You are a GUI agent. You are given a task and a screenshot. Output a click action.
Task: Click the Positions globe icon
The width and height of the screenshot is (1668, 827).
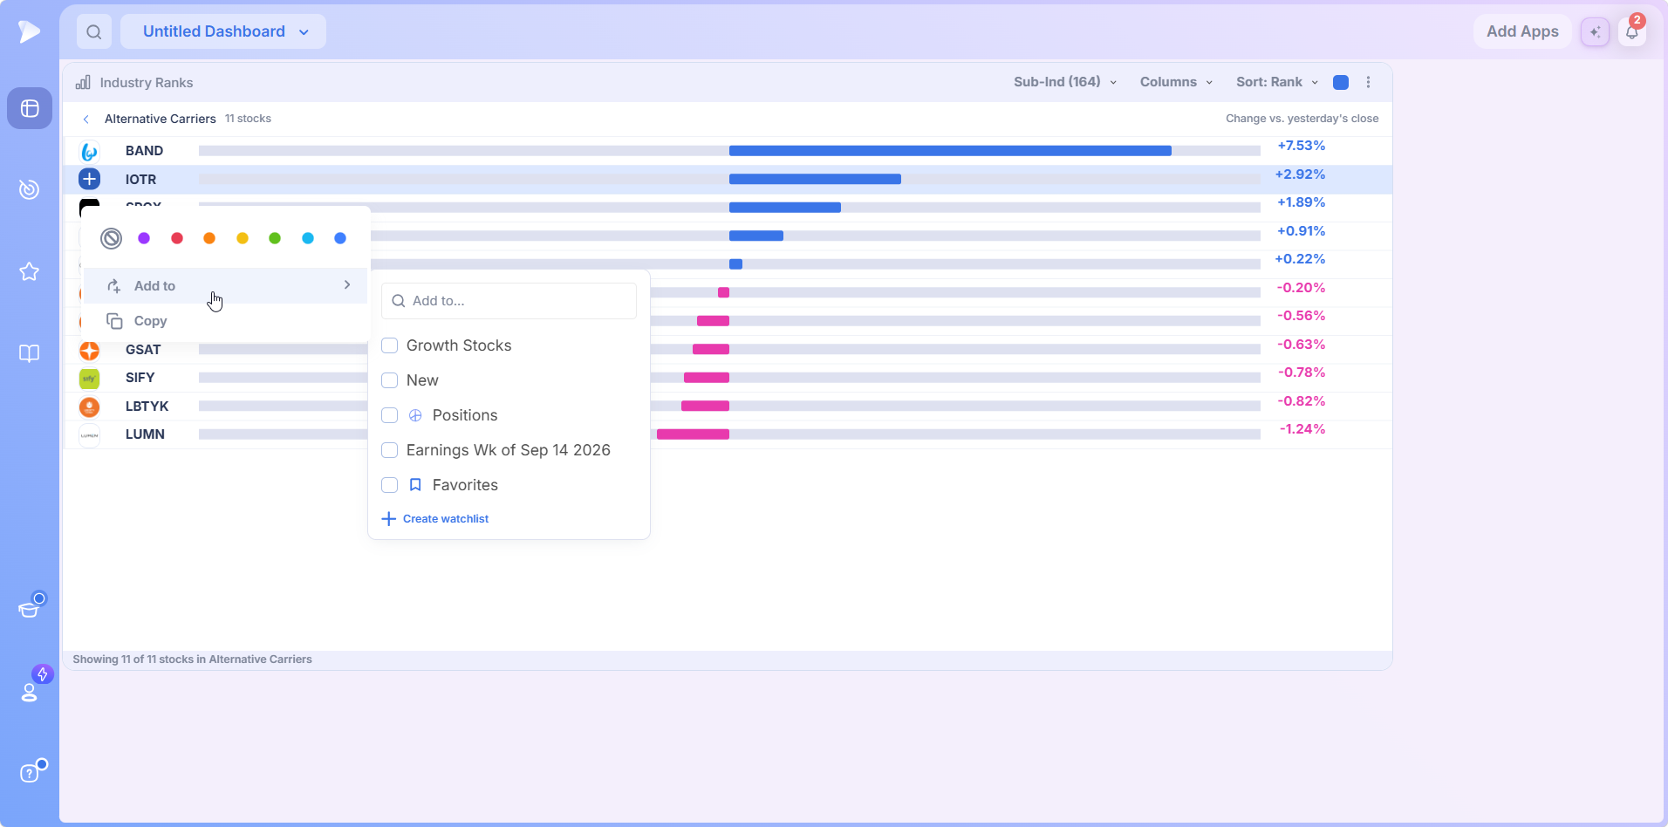point(415,415)
